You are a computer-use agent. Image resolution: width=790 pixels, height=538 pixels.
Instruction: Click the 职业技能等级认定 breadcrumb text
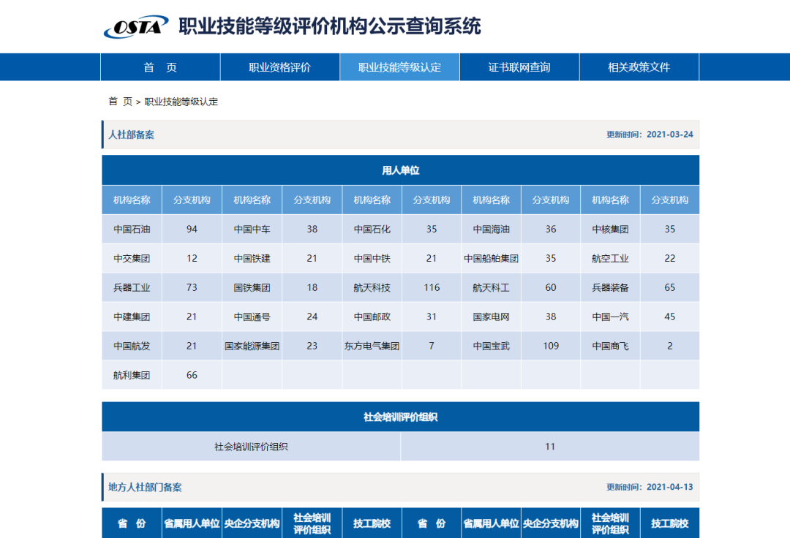pos(181,102)
